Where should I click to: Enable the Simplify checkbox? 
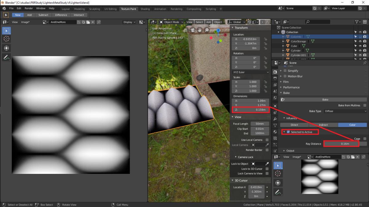point(285,71)
